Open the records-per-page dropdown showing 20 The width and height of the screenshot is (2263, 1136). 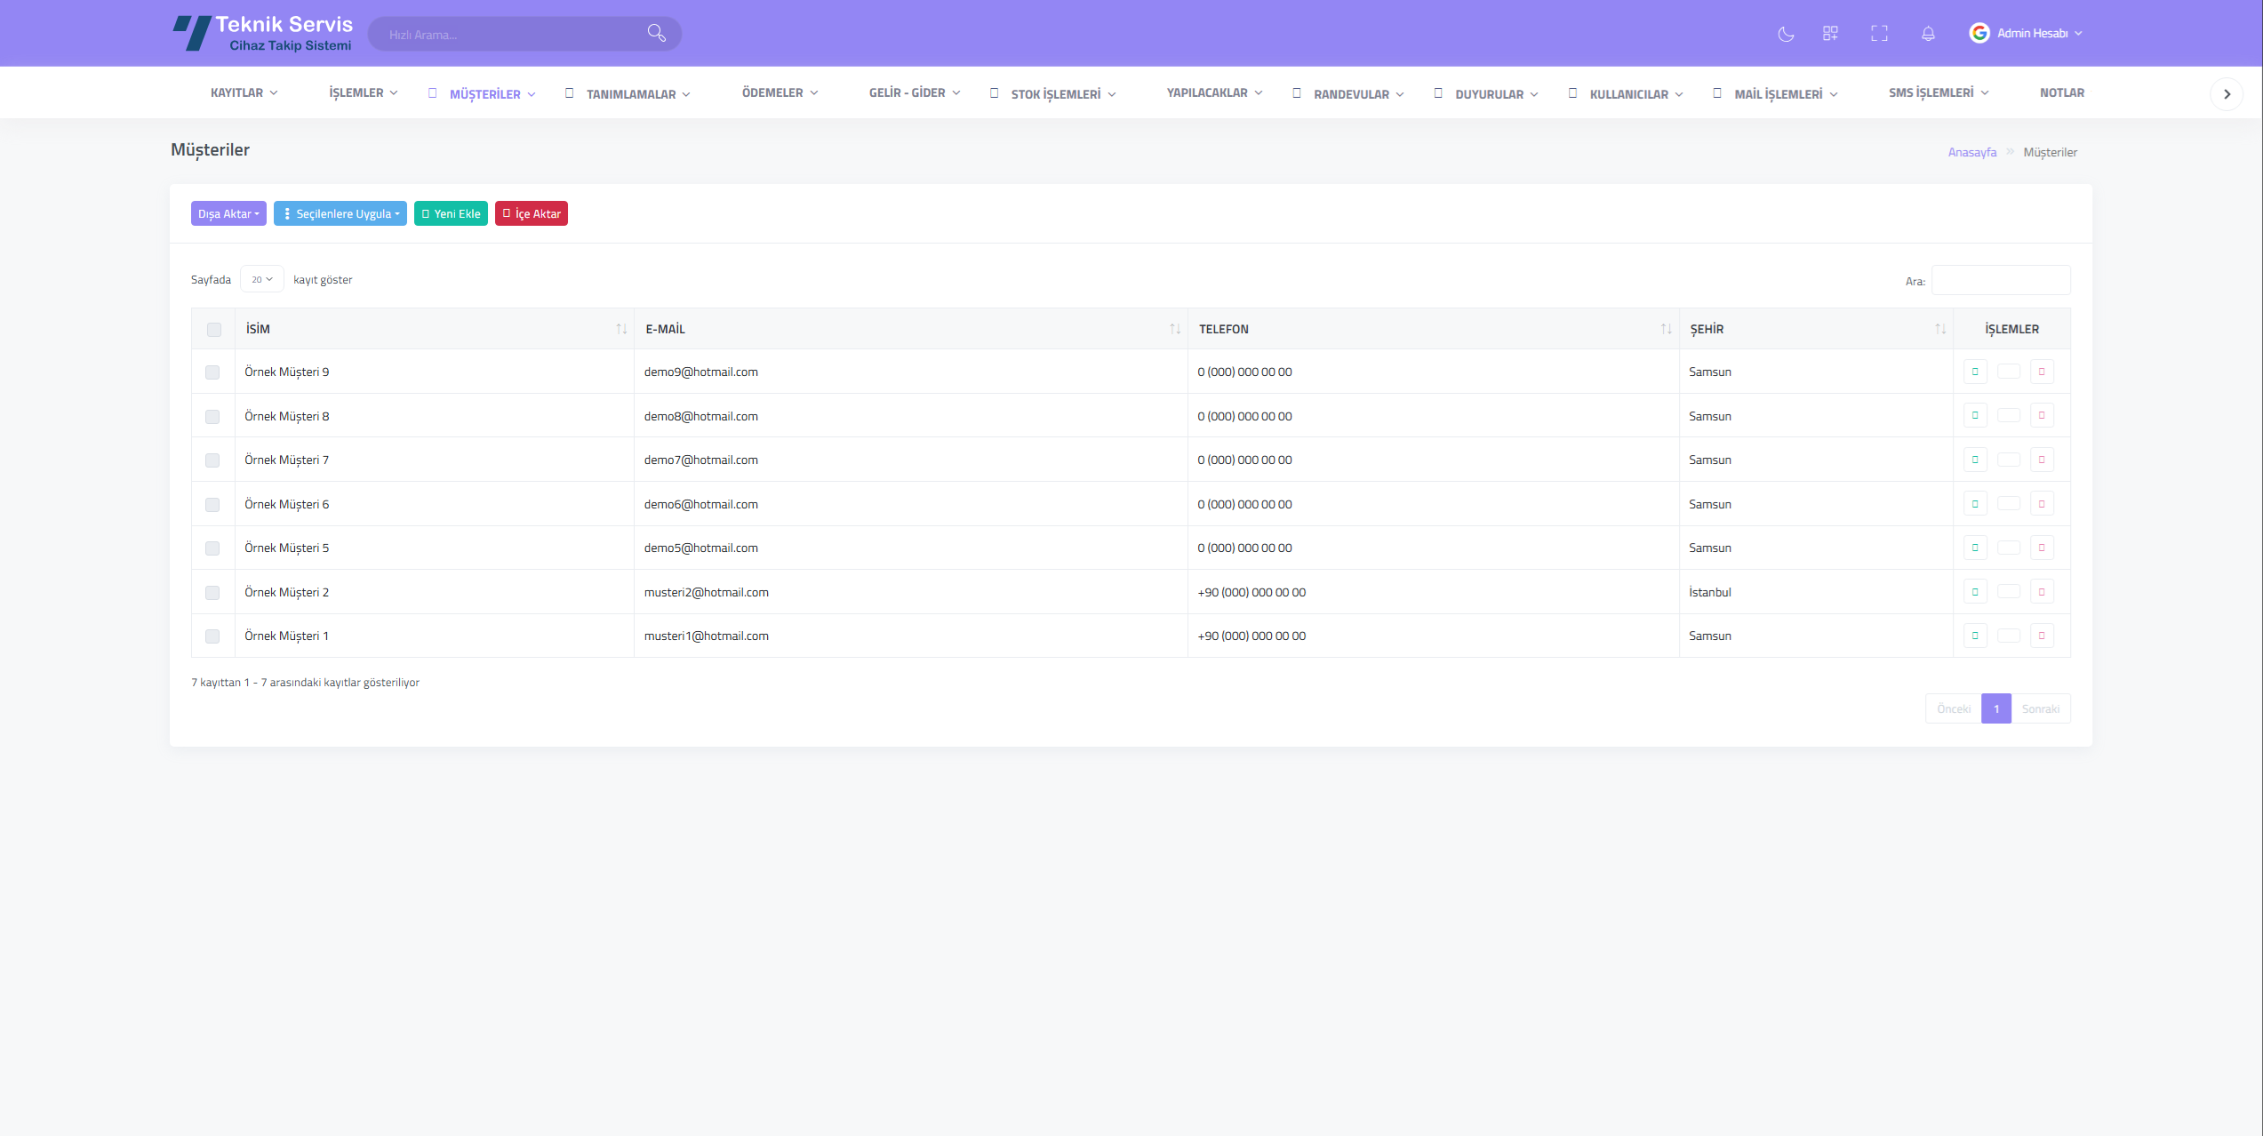tap(261, 279)
